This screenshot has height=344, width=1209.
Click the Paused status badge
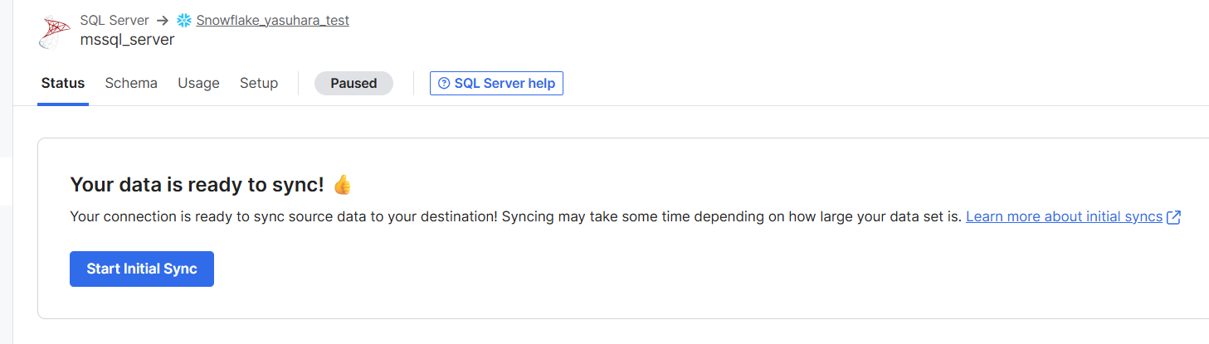tap(353, 83)
